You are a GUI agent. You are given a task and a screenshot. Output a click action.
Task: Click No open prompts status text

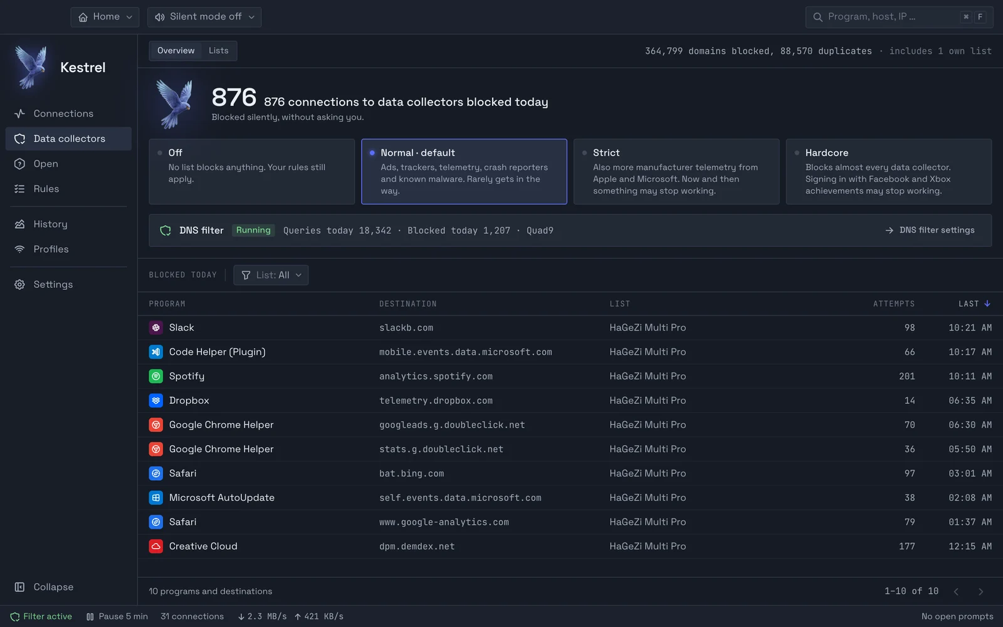[x=957, y=616]
